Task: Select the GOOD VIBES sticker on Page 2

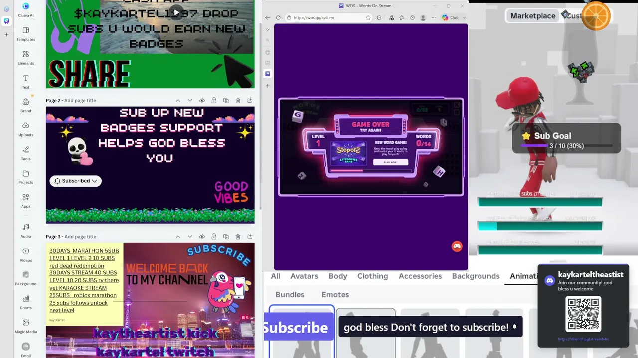Action: 231,192
